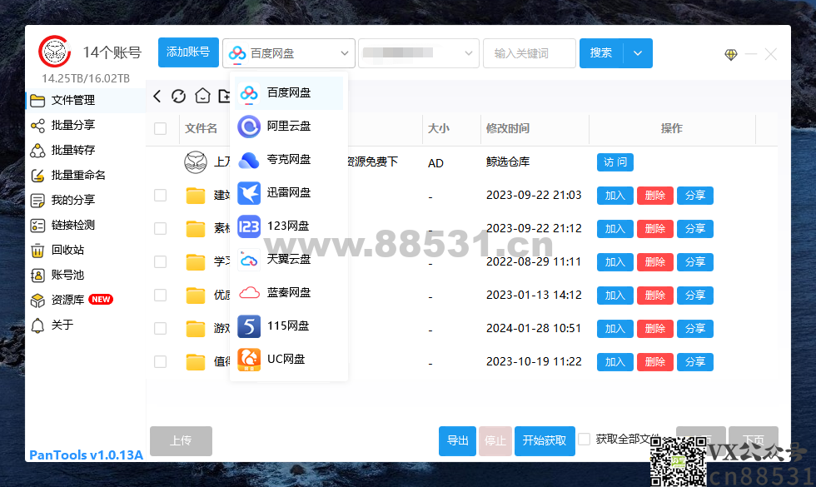Screen dimensions: 816x487
Task: Click the 输入关键词 search field
Action: point(530,53)
